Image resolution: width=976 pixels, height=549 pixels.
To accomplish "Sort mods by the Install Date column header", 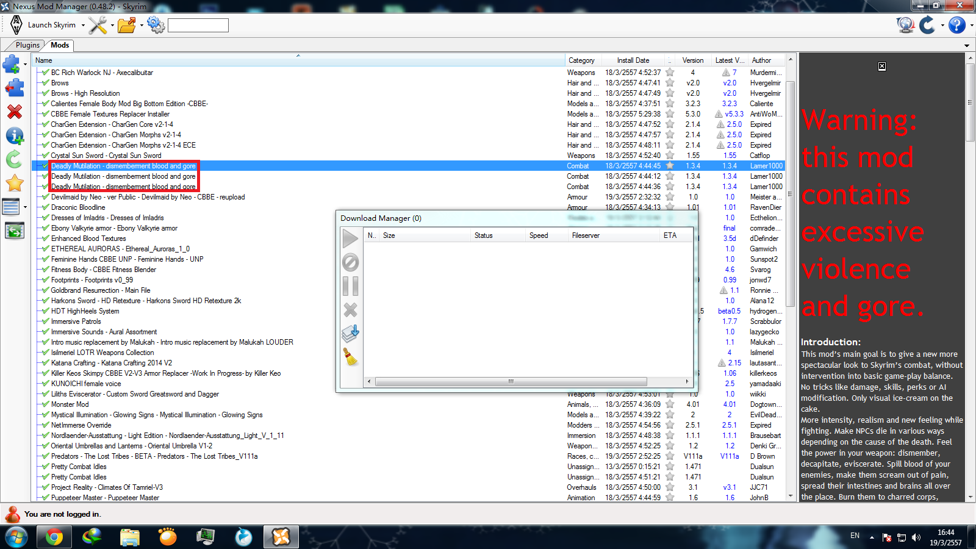I will pos(633,60).
